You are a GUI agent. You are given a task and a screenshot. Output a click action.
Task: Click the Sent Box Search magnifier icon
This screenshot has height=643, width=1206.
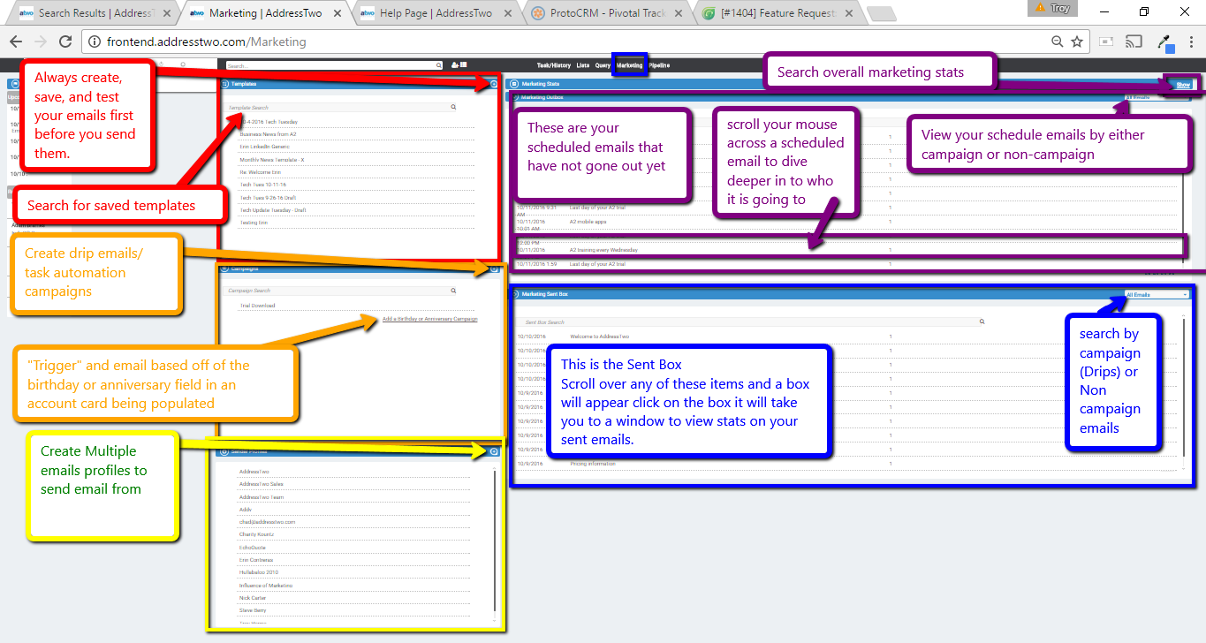pyautogui.click(x=982, y=322)
